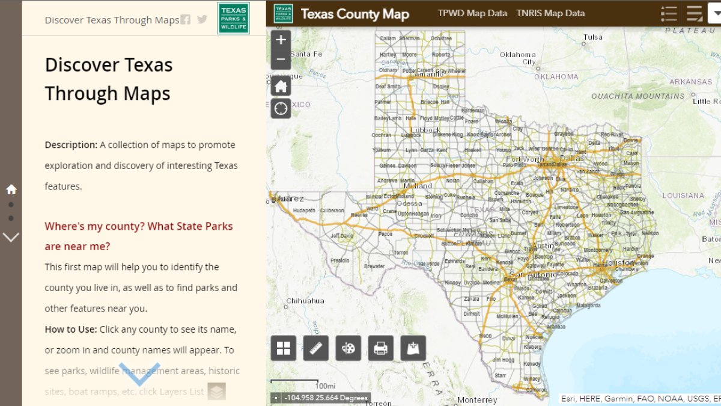Open the basemap gallery widget

point(283,348)
